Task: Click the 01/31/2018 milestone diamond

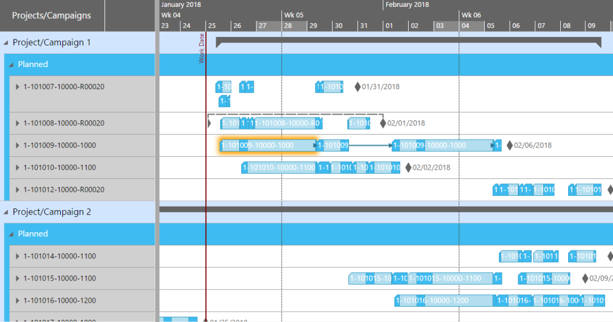Action: (358, 87)
